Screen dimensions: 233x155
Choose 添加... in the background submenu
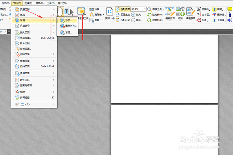point(67,20)
